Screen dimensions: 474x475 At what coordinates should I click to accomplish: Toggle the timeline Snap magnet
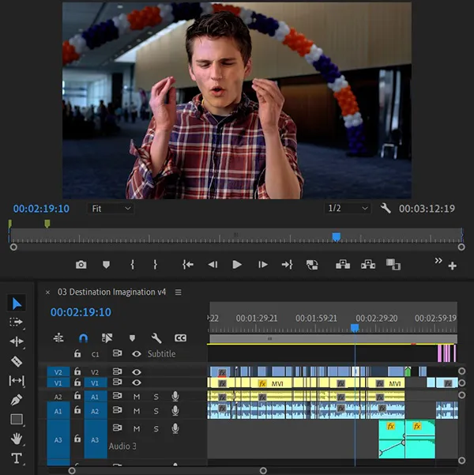click(83, 337)
